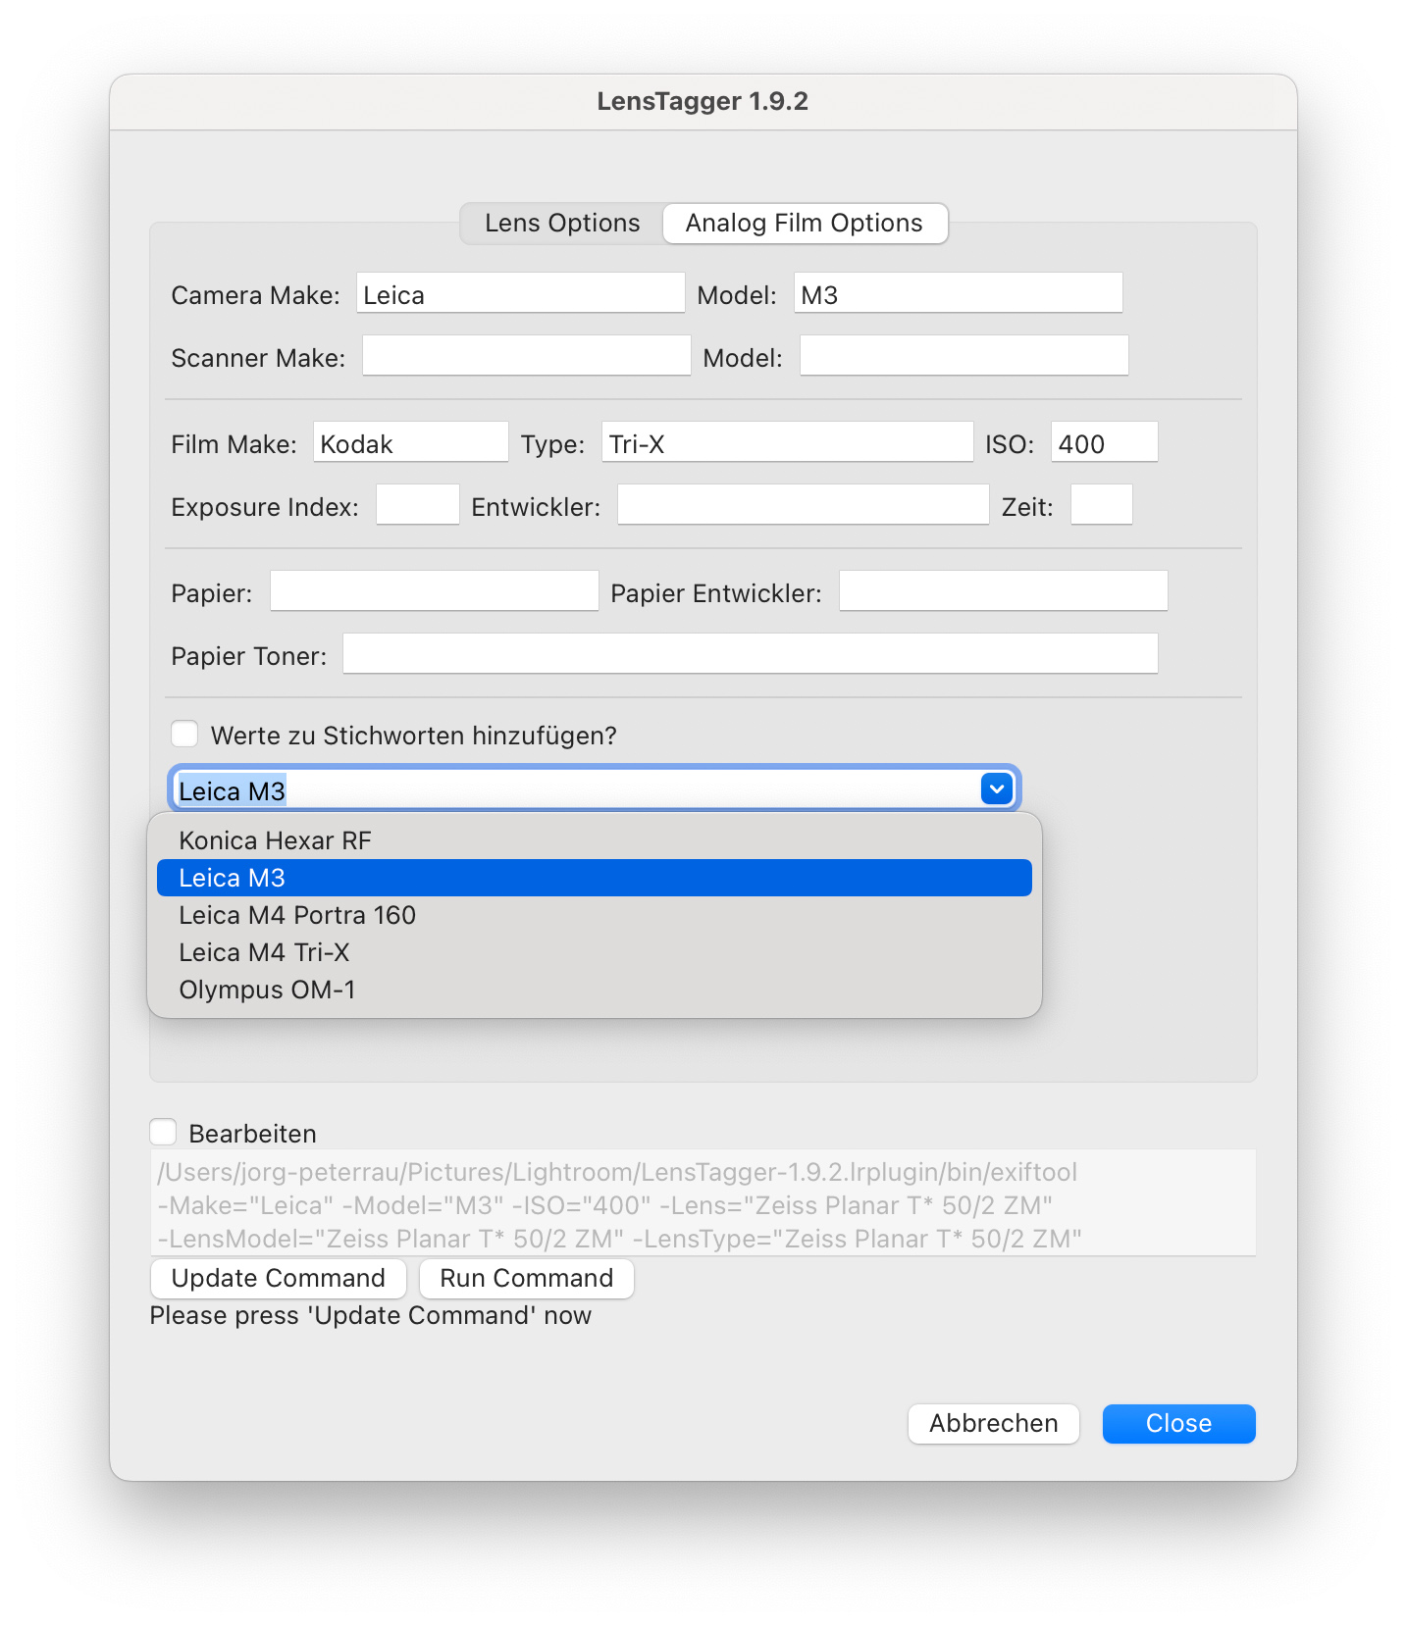Viewport: 1407px width, 1626px height.
Task: Click the Run Command button
Action: point(527,1279)
